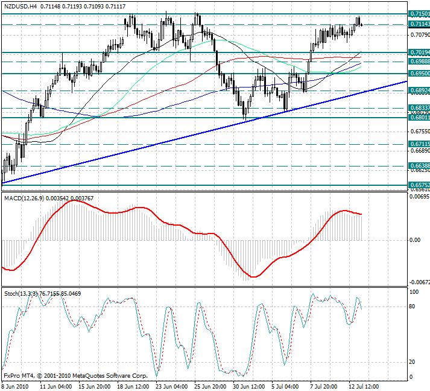Click the stochastic 20 level label
Image resolution: width=430 pixels, height=391 pixels.
(x=412, y=362)
